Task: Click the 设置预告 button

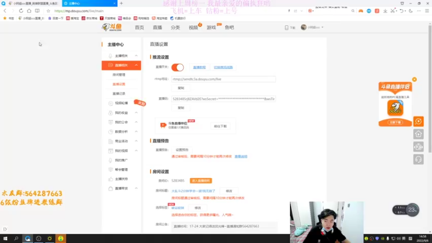Action: (x=182, y=150)
